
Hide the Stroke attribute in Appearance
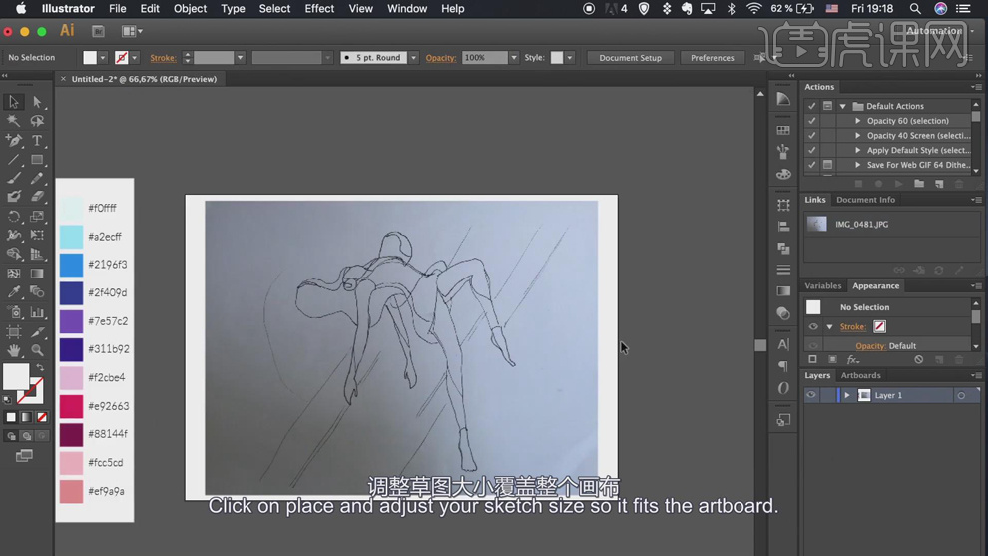pyautogui.click(x=813, y=327)
